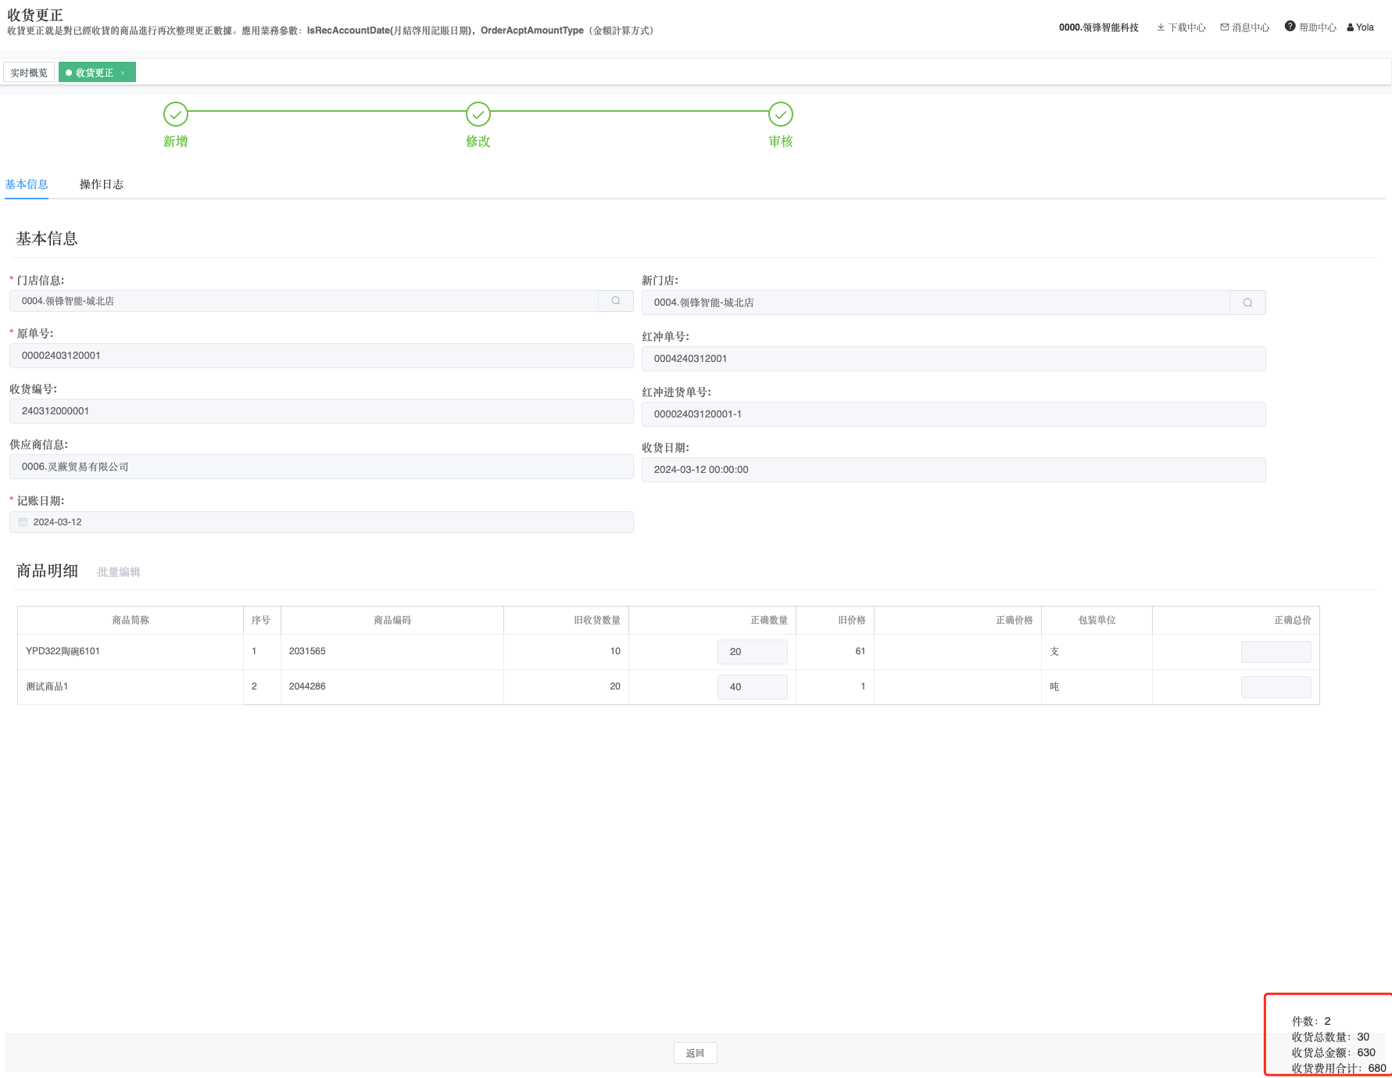Screen dimensions: 1392x1078
Task: Click the 新门店 search magnifier icon
Action: 1247,303
